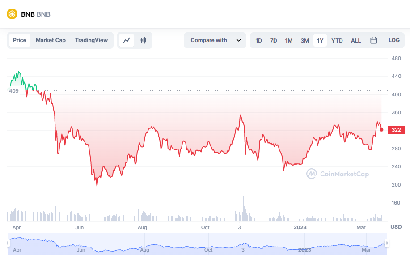Select the Price tab
This screenshot has width=410, height=256.
click(20, 40)
